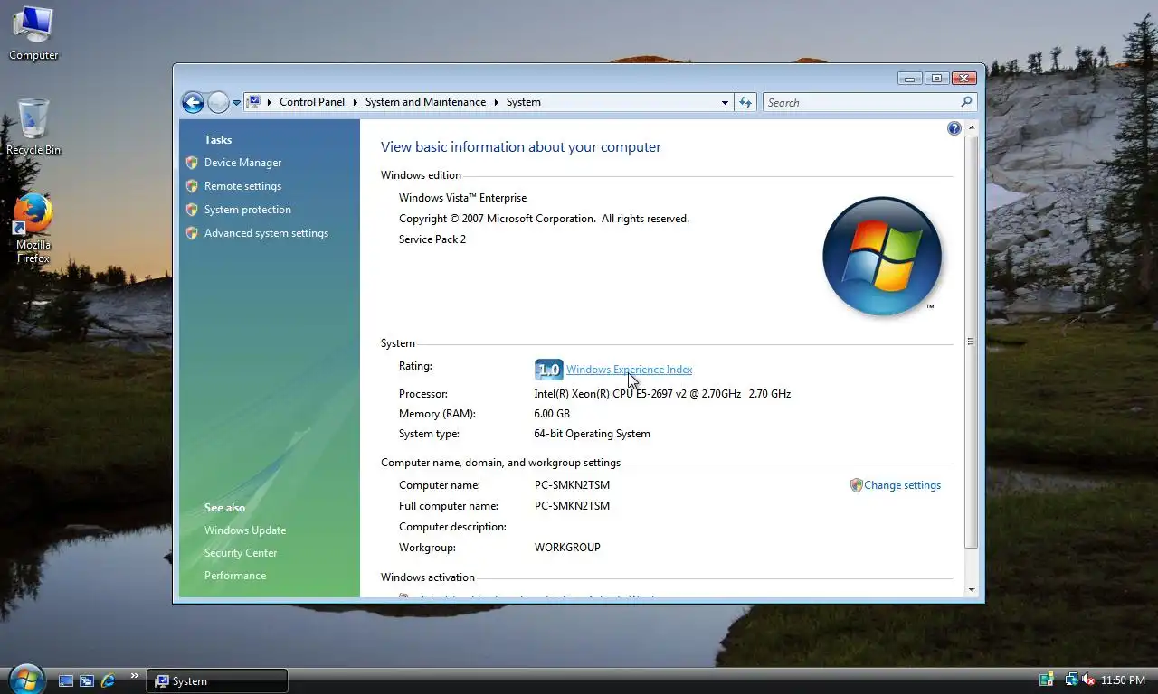Open Device Manager task link
This screenshot has height=694, width=1158.
pyautogui.click(x=242, y=163)
